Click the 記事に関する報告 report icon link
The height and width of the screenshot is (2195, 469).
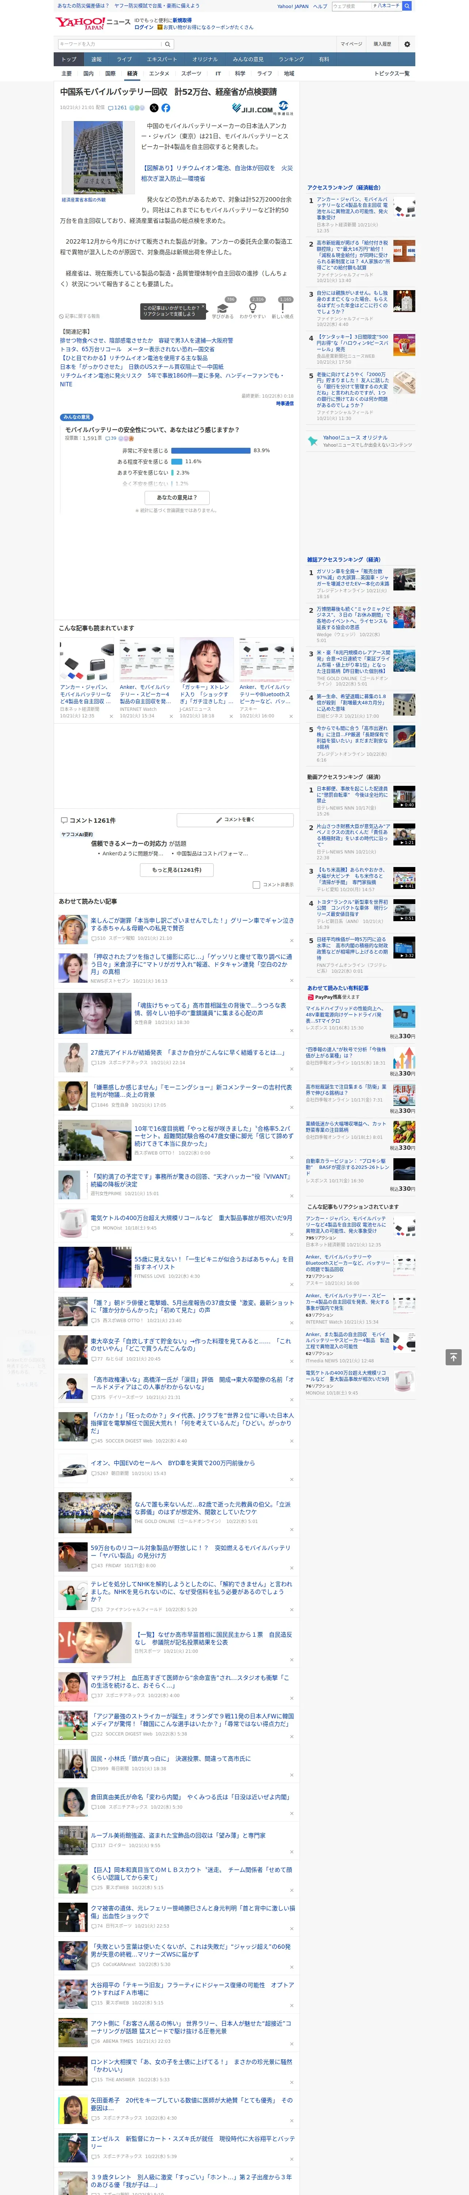[79, 316]
